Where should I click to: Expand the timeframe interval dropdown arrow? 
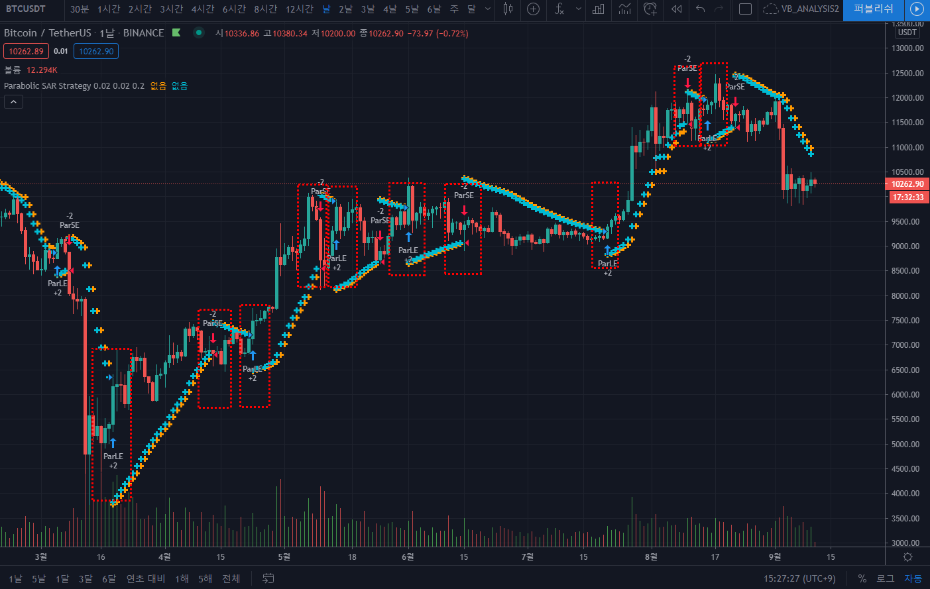click(x=488, y=9)
